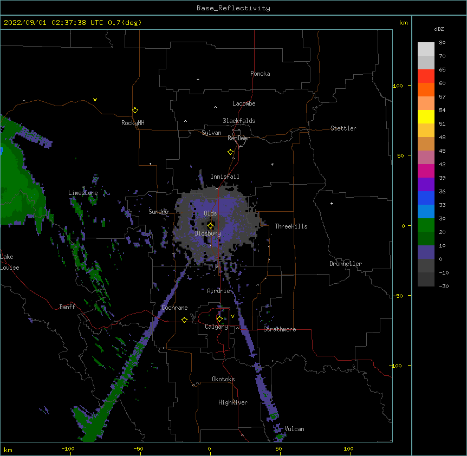467x456 pixels.
Task: Pick the magenta 39-42 dBZ legend swatch
Action: (x=426, y=171)
